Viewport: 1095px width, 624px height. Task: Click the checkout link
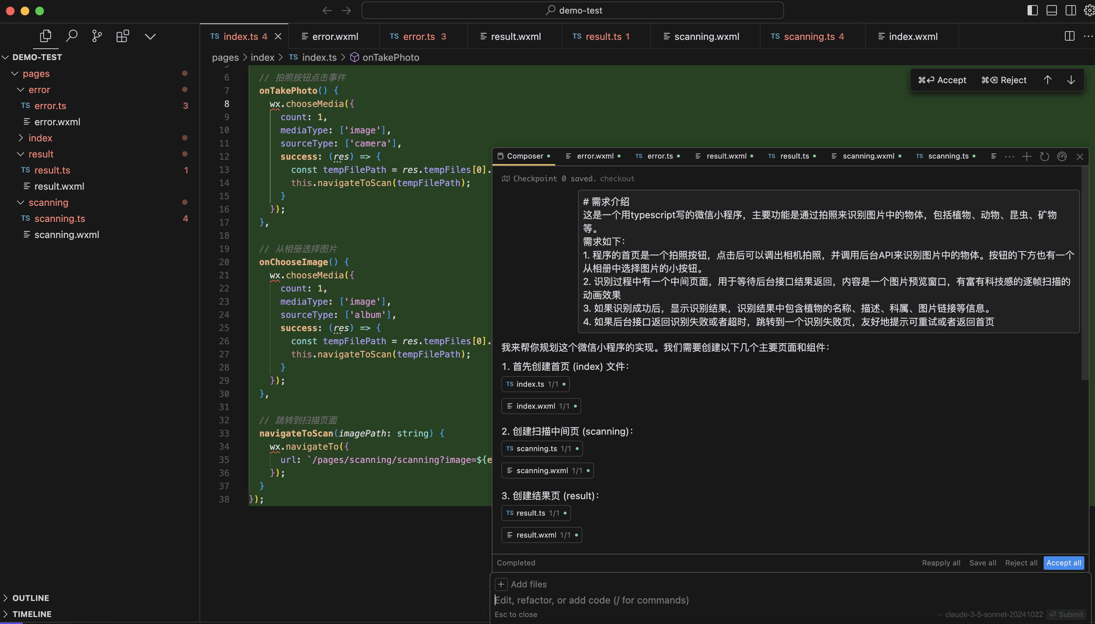[617, 178]
